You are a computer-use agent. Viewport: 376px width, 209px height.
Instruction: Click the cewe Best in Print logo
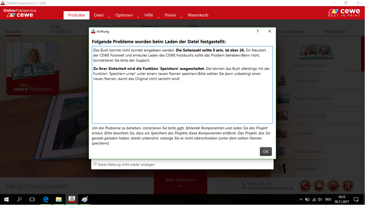click(344, 13)
